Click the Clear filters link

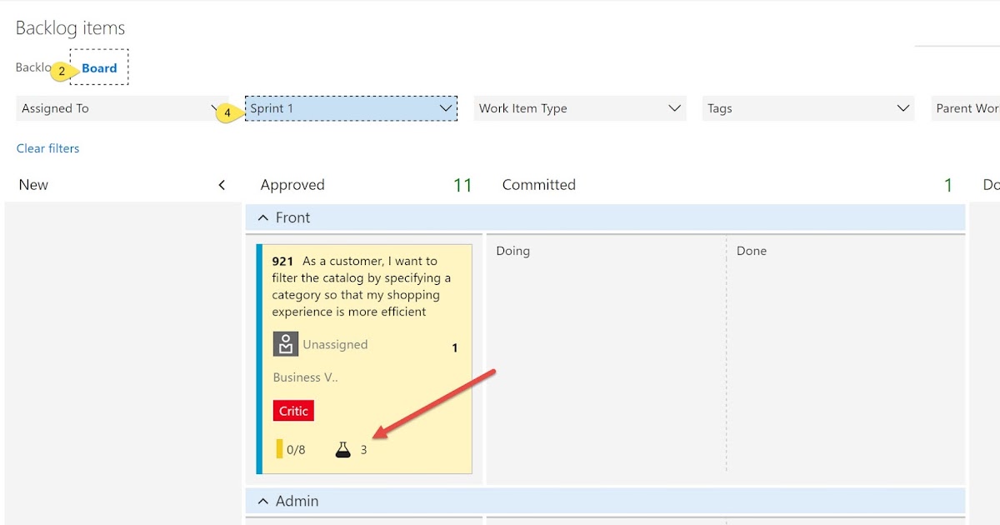tap(47, 147)
